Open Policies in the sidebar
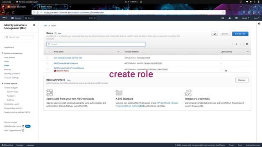 (x=7, y=70)
